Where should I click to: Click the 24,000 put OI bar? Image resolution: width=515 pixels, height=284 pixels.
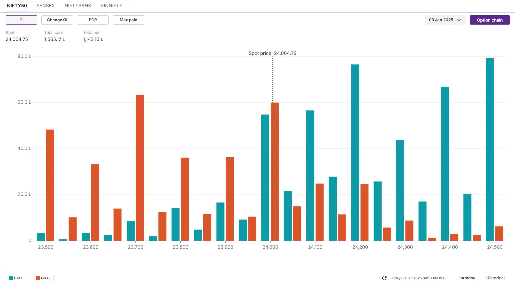click(275, 172)
